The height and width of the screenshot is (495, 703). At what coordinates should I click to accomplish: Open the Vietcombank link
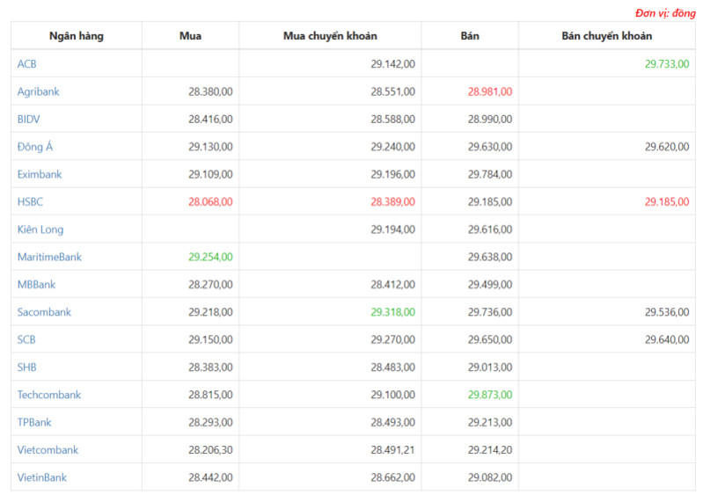[x=48, y=450]
